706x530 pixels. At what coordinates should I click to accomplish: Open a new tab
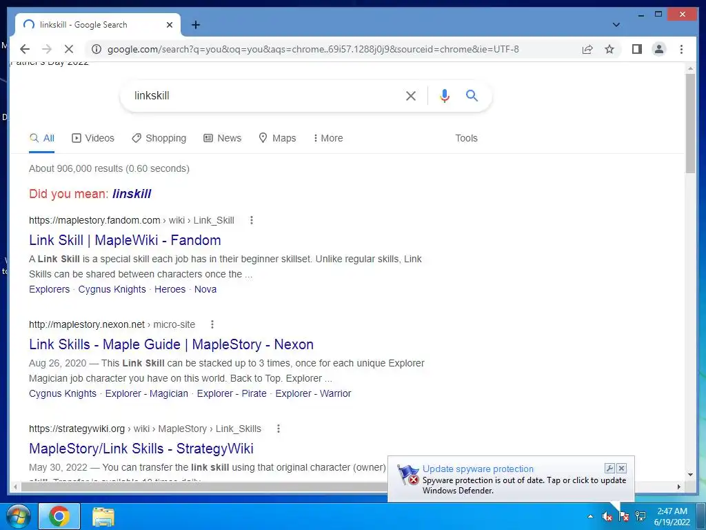click(195, 25)
